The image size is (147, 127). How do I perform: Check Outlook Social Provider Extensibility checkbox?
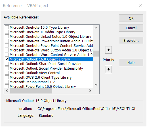pyautogui.click(x=7, y=68)
